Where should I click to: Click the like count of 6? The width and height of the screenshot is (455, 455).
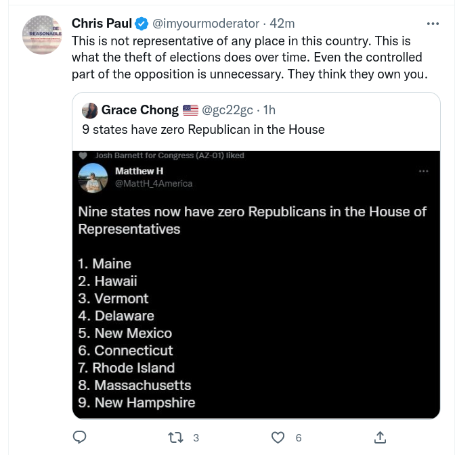click(x=298, y=438)
